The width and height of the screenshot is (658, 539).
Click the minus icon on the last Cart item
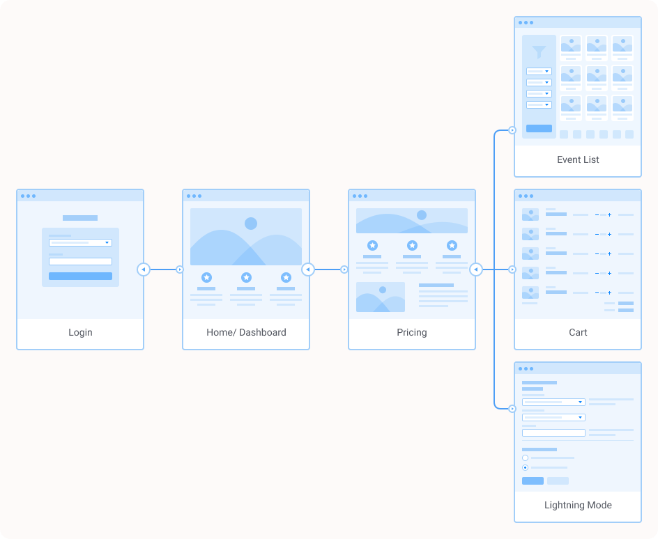point(597,293)
